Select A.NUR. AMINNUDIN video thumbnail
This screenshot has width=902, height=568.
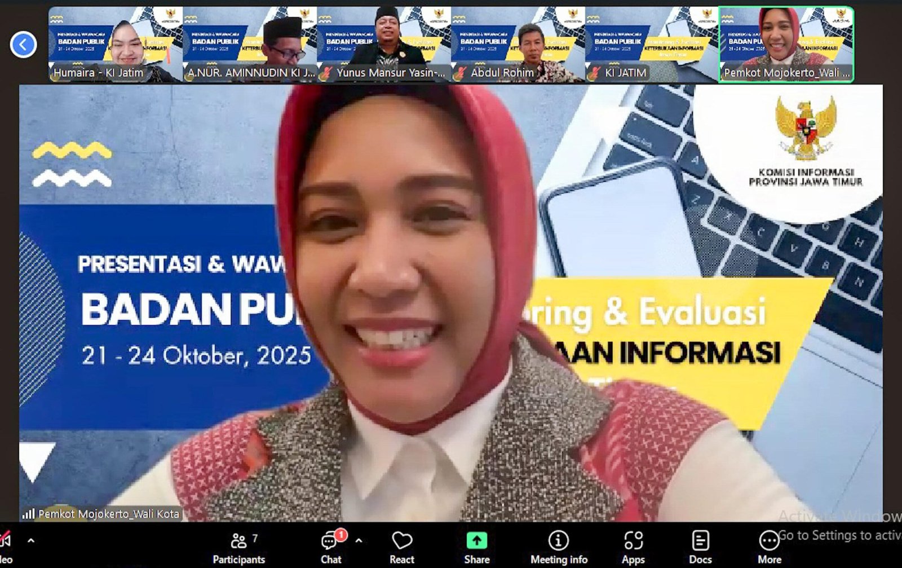250,45
